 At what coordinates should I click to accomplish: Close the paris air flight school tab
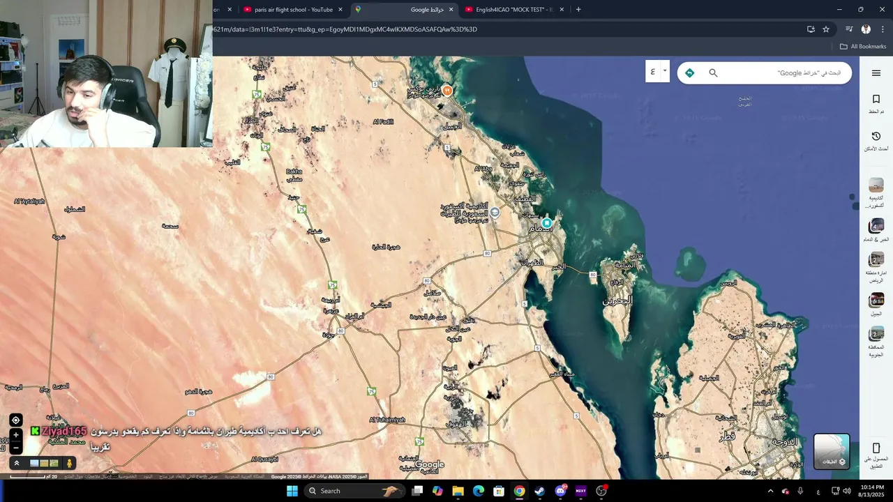[x=340, y=10]
